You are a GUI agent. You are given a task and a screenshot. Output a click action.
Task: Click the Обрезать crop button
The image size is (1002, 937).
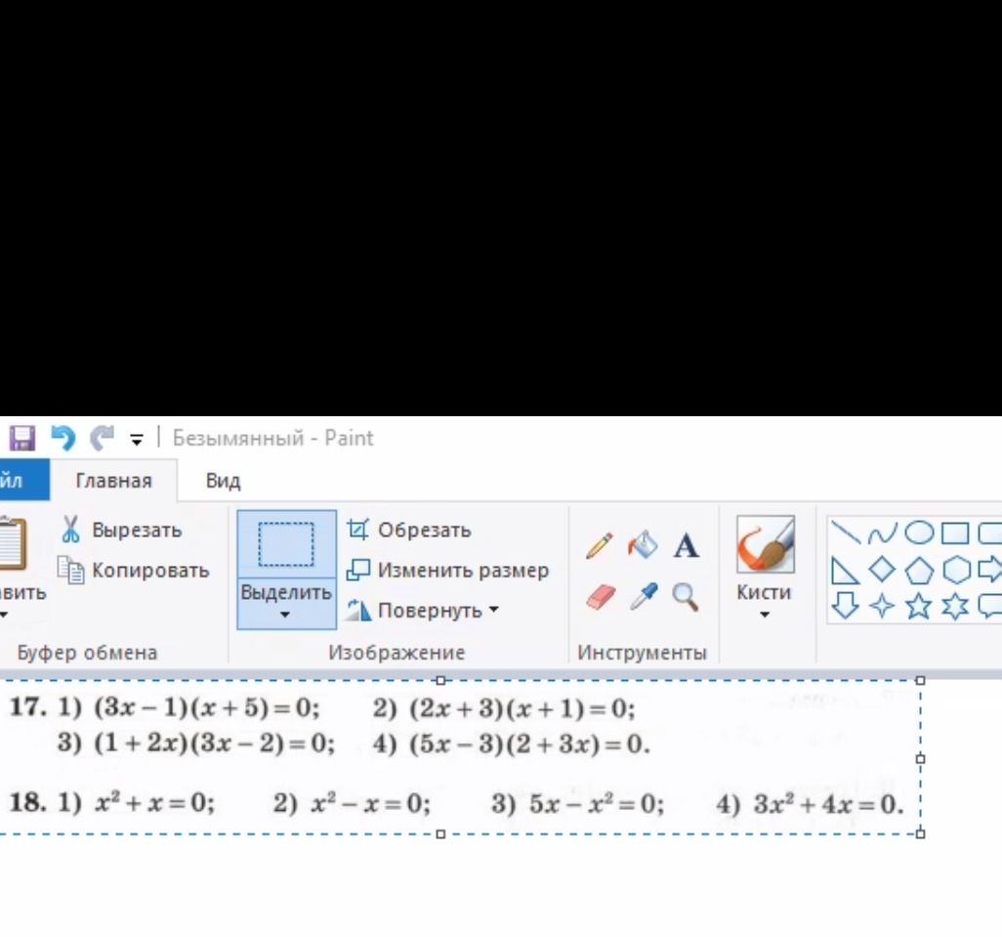(x=409, y=530)
